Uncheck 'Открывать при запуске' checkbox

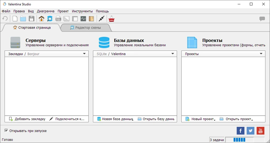[6, 131]
